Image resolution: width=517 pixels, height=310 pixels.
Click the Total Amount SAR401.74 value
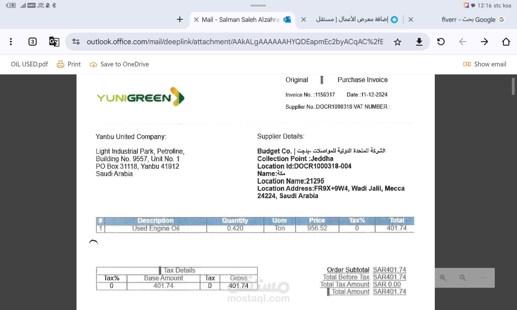coord(390,292)
